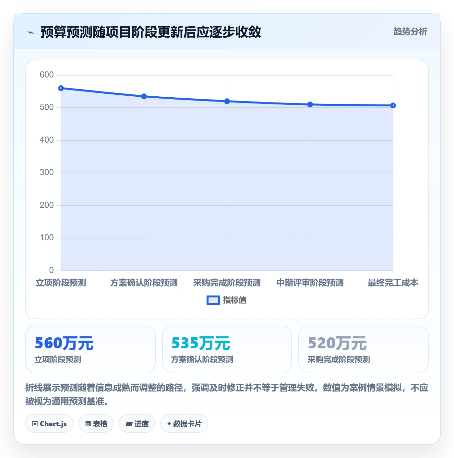The width and height of the screenshot is (454, 458).
Task: Click the 600 y-axis value
Action: [47, 75]
